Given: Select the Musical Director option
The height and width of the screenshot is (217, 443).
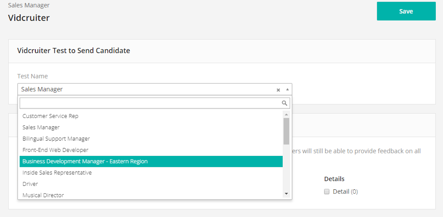Looking at the screenshot, I should [151, 195].
